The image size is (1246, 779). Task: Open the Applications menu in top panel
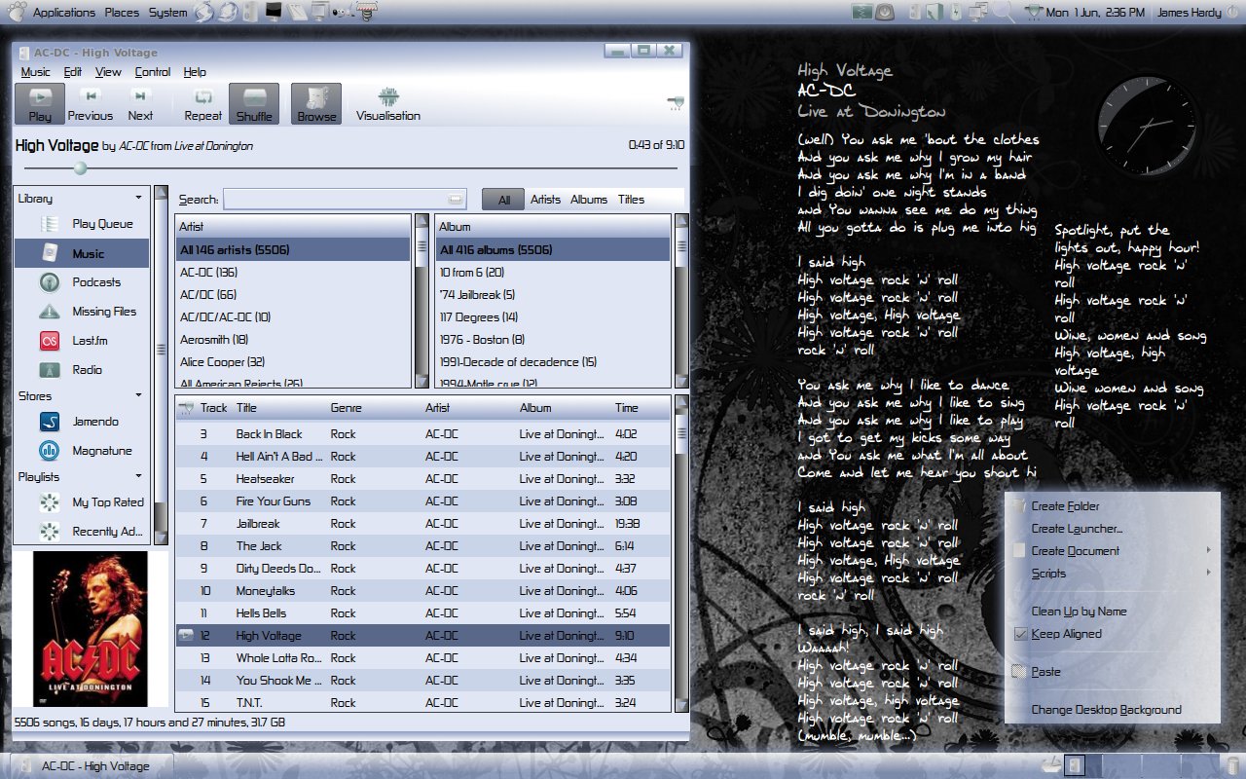(64, 13)
